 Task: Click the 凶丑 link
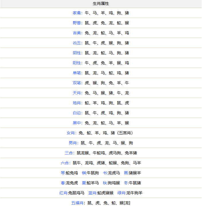[77, 43]
